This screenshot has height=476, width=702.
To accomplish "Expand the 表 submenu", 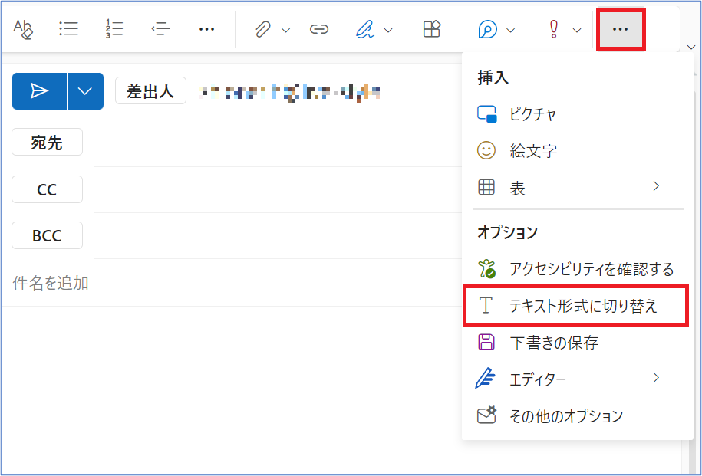I will click(x=656, y=186).
